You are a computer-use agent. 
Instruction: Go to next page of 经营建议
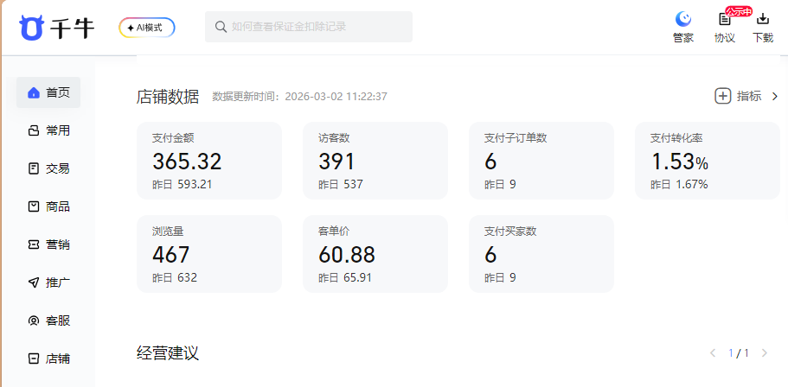tap(764, 353)
